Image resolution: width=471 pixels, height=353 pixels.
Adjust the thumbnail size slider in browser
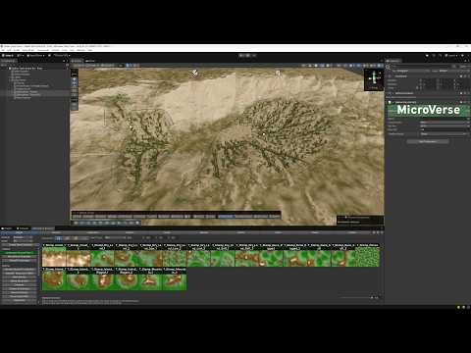(x=356, y=298)
